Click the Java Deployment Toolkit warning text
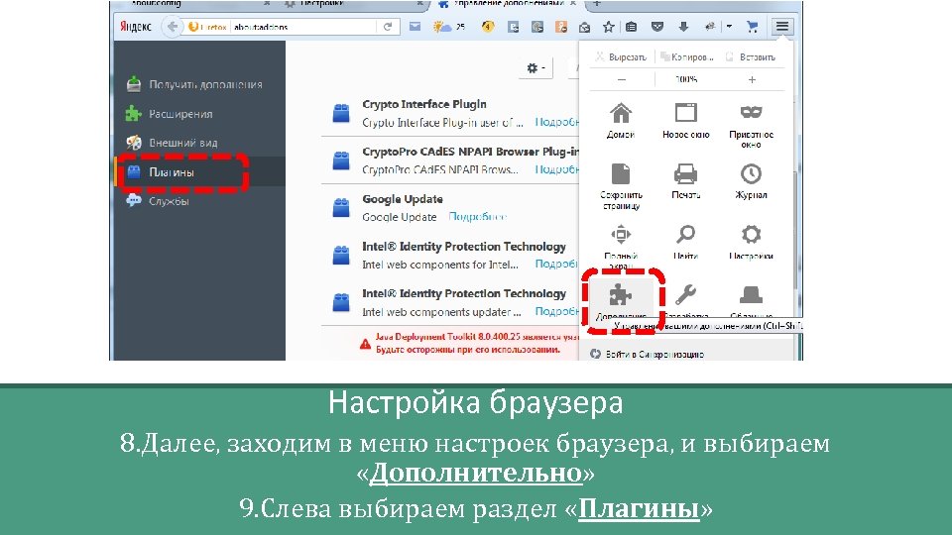 pos(477,343)
